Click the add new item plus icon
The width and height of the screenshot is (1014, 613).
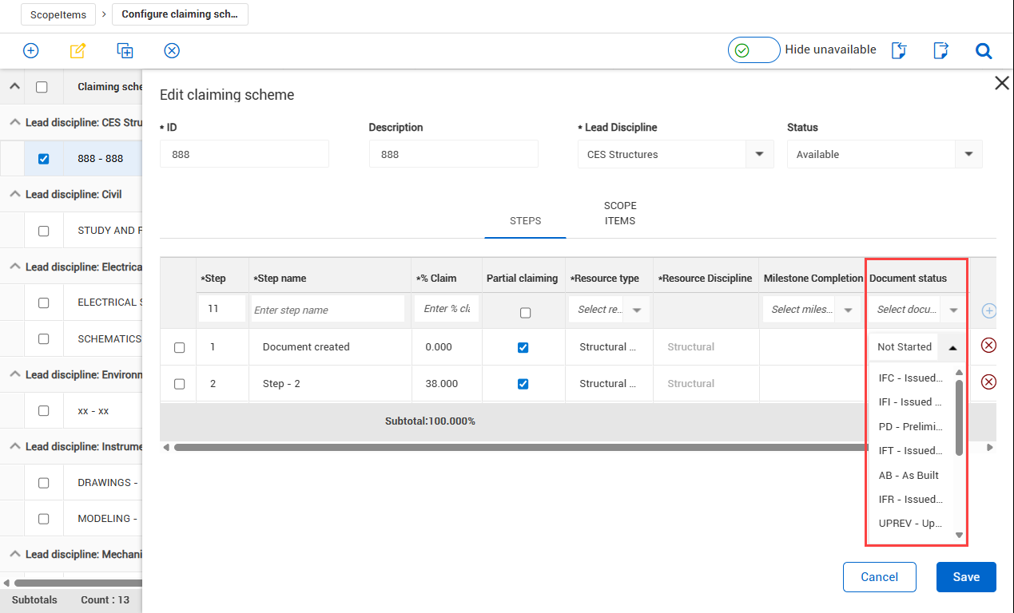pos(30,51)
